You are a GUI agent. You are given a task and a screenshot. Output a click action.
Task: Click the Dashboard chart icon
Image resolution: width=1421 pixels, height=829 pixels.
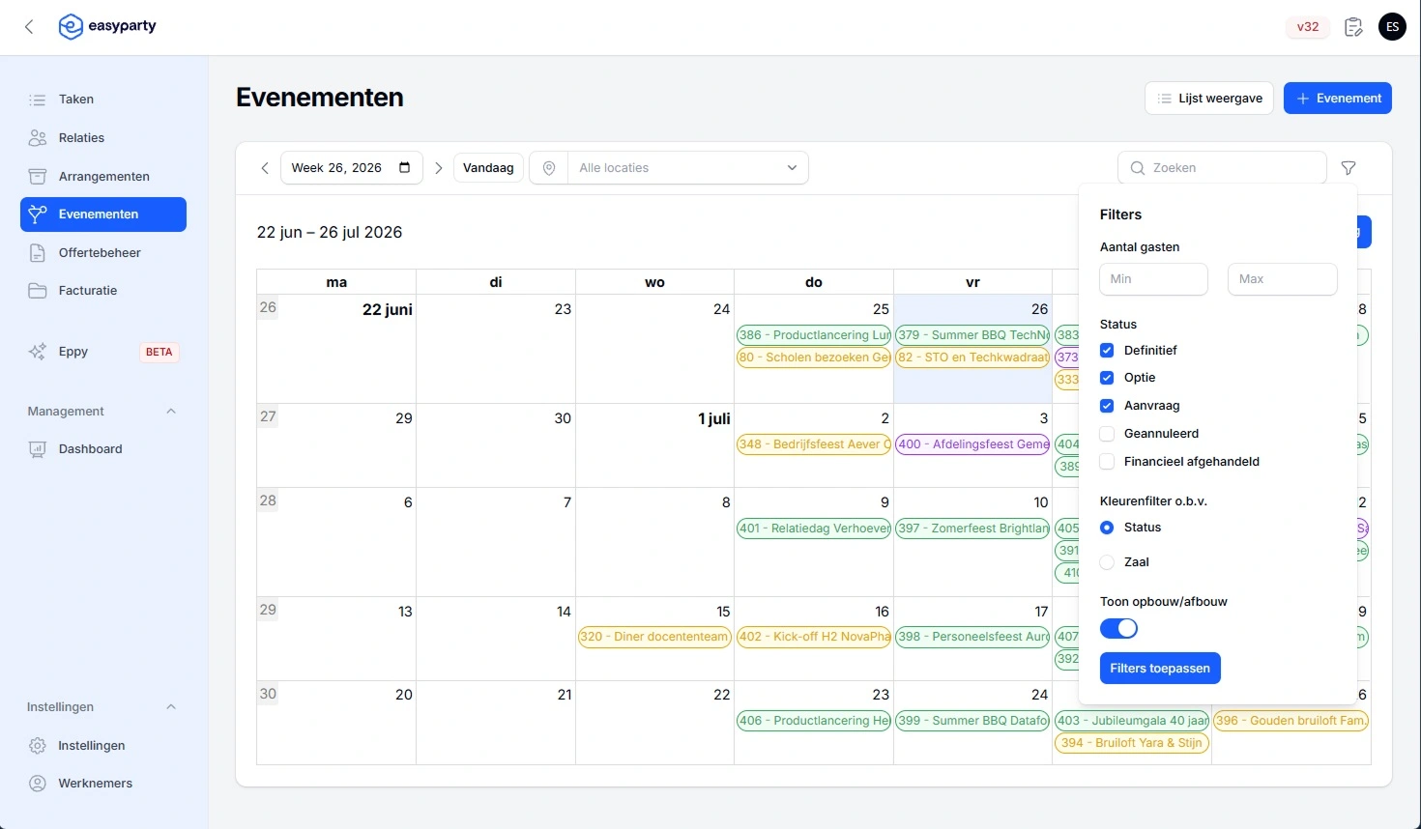click(x=38, y=449)
